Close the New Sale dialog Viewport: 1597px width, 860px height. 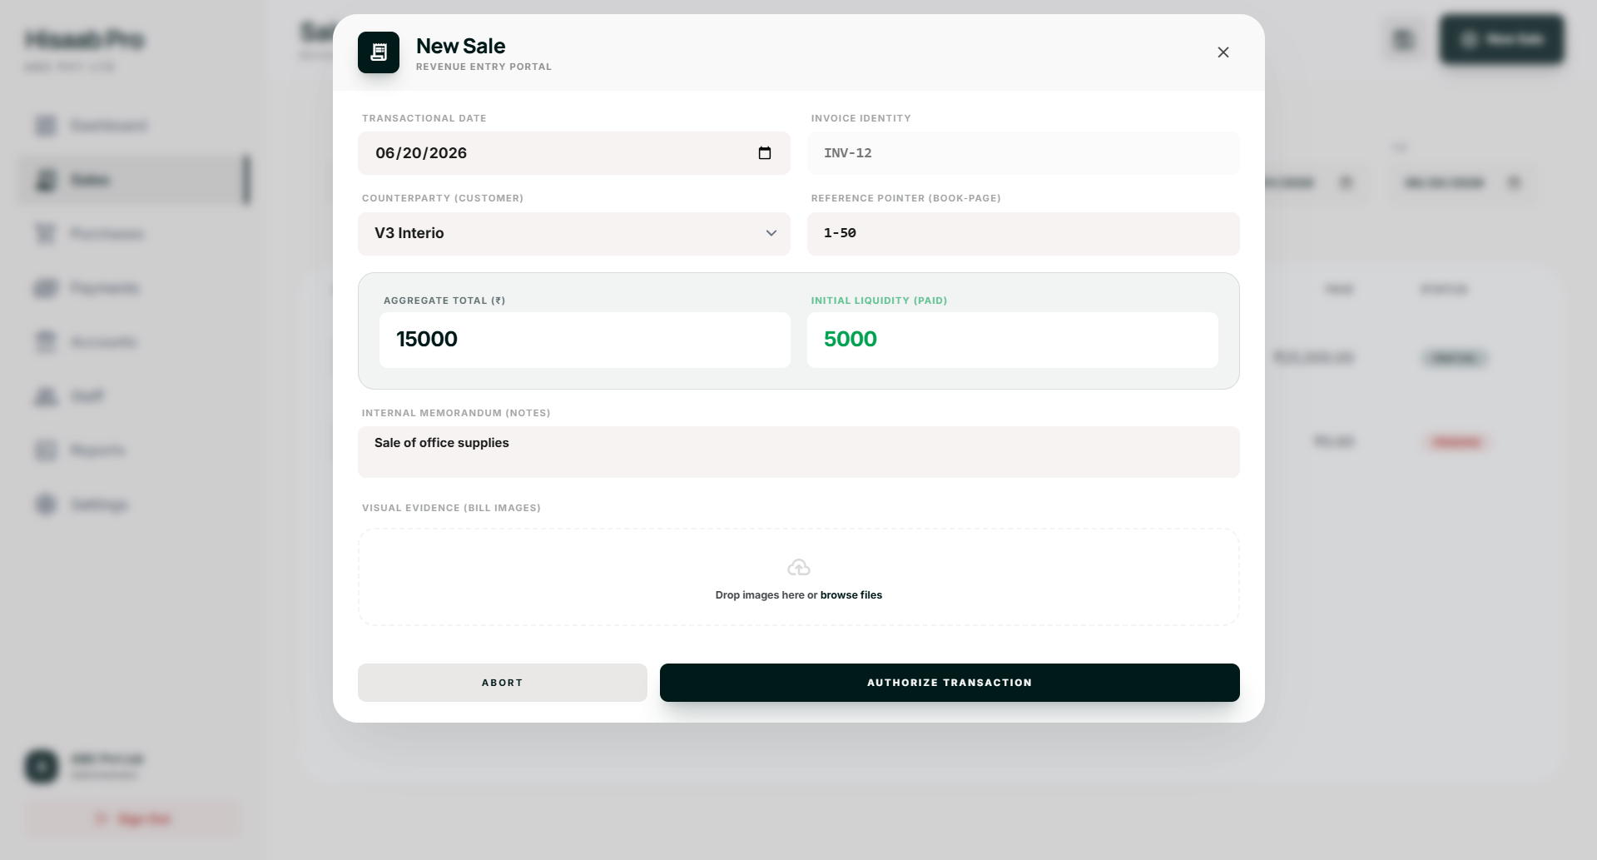point(1223,52)
